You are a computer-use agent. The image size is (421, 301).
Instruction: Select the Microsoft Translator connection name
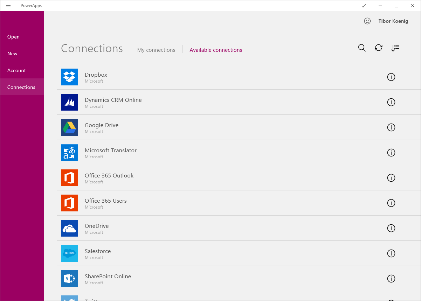click(111, 150)
